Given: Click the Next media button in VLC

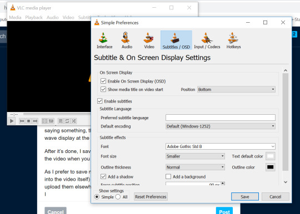Looking at the screenshot, I should 35,121.
